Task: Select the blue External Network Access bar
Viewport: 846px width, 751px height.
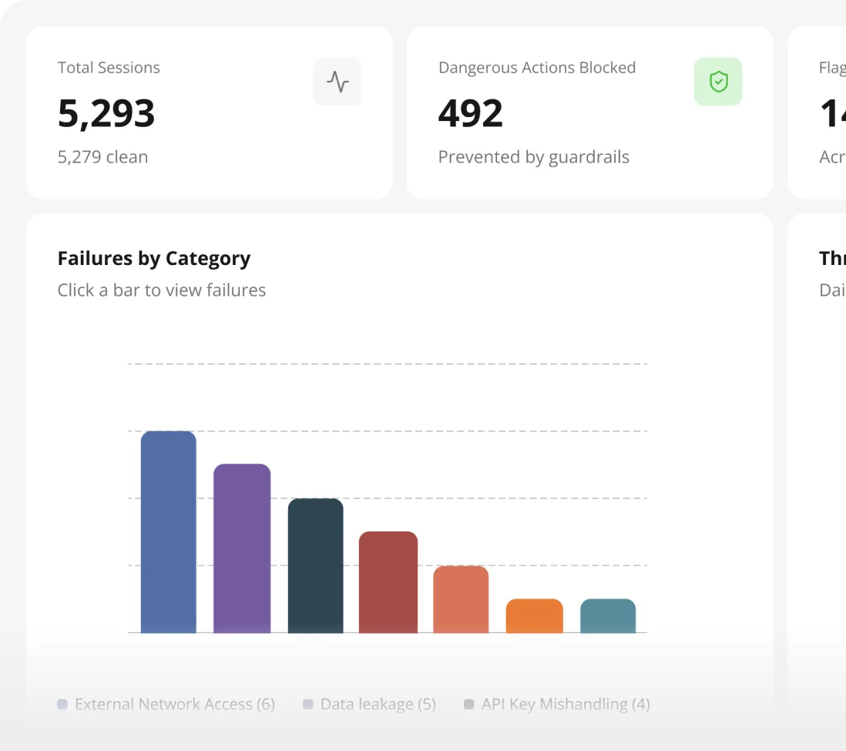Action: (x=168, y=532)
